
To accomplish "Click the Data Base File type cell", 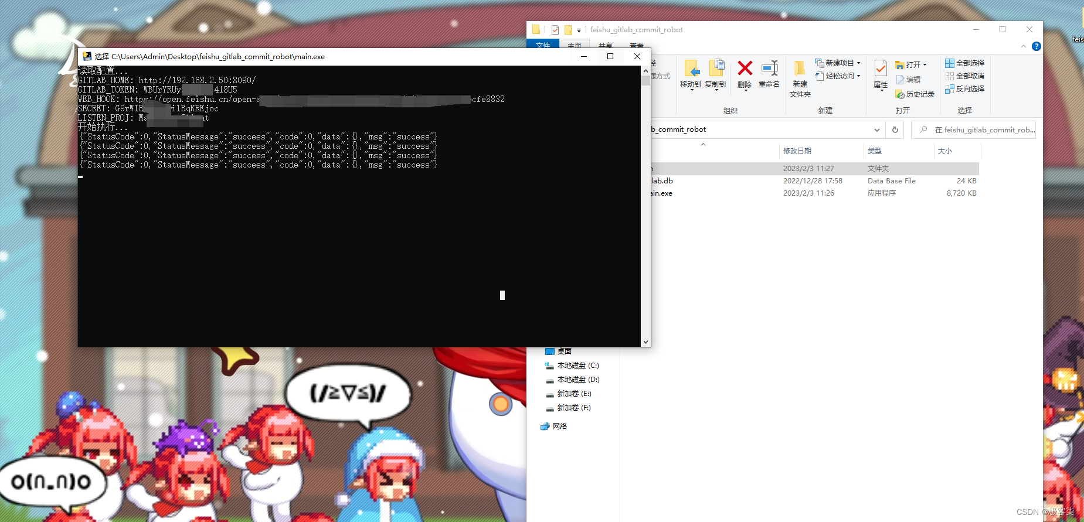I will click(x=892, y=181).
